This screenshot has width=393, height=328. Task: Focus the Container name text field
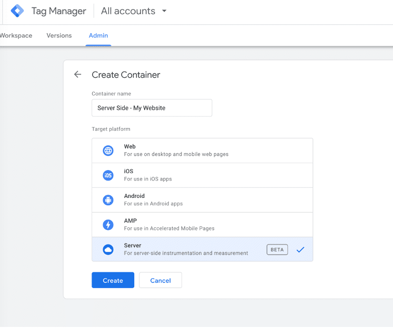click(152, 108)
